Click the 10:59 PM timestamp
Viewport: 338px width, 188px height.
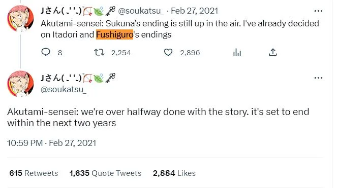[x=51, y=143]
